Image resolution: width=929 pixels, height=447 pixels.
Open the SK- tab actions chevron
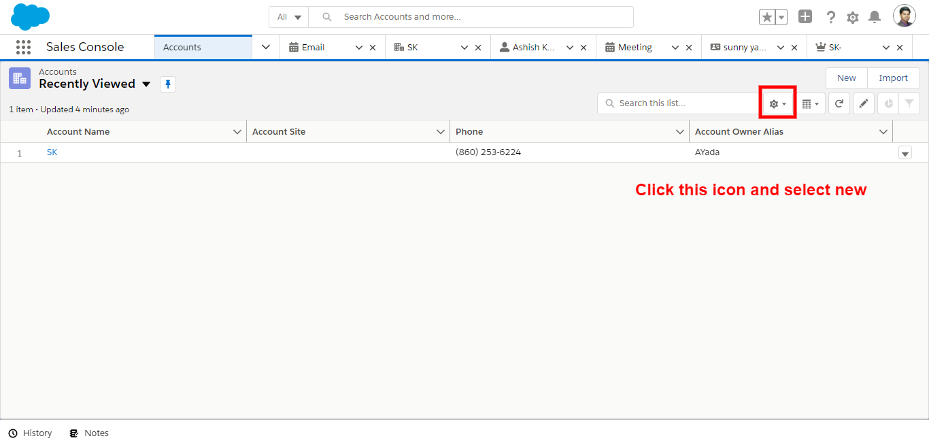[x=886, y=48]
